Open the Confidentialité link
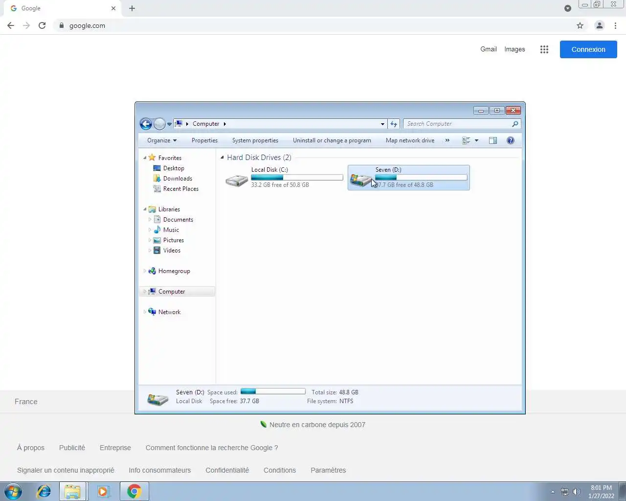This screenshot has height=501, width=626. click(x=227, y=470)
